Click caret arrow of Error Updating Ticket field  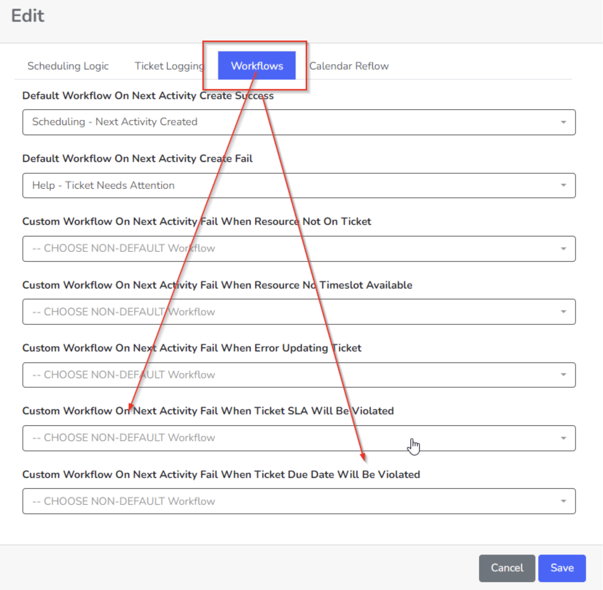tap(563, 375)
